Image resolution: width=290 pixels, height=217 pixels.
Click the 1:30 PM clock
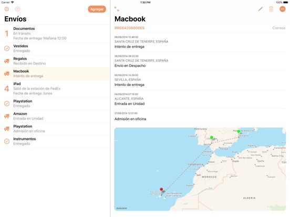(x=145, y=3)
